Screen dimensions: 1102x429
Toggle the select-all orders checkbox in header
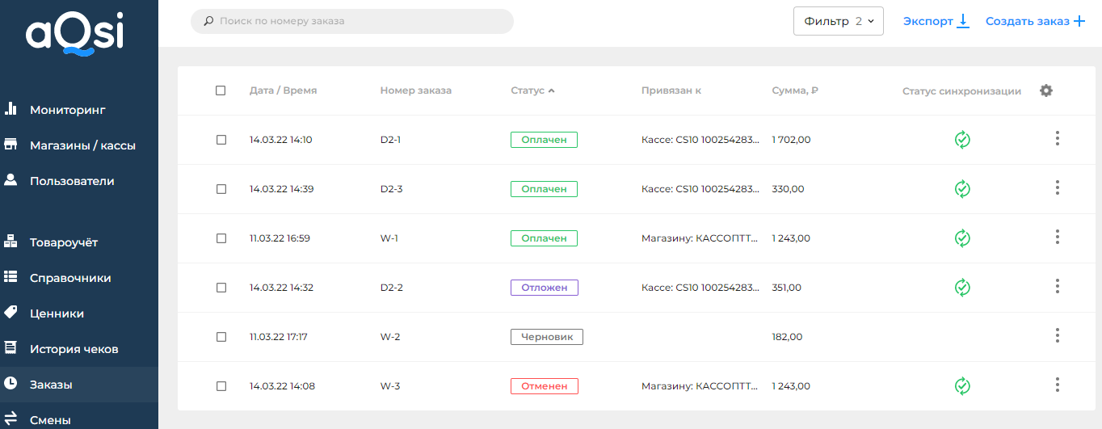click(221, 90)
